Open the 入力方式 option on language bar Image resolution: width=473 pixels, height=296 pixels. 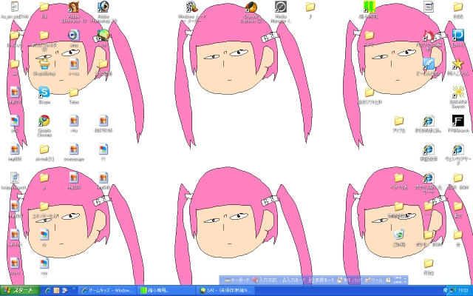(x=265, y=280)
